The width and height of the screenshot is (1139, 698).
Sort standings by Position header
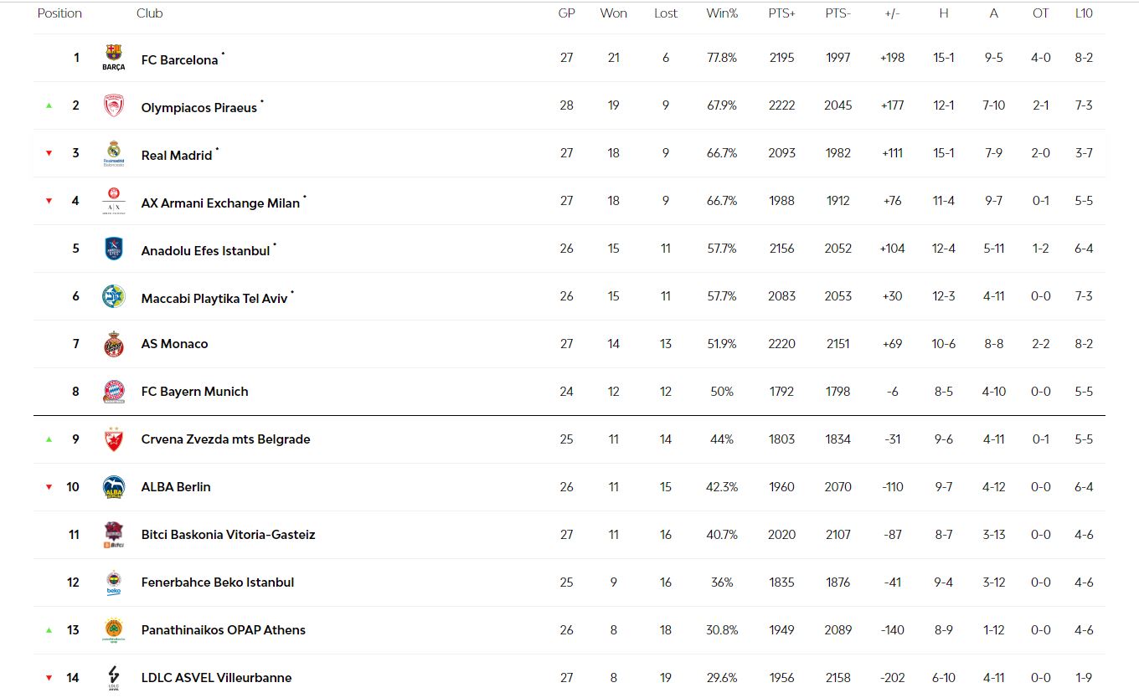[59, 13]
